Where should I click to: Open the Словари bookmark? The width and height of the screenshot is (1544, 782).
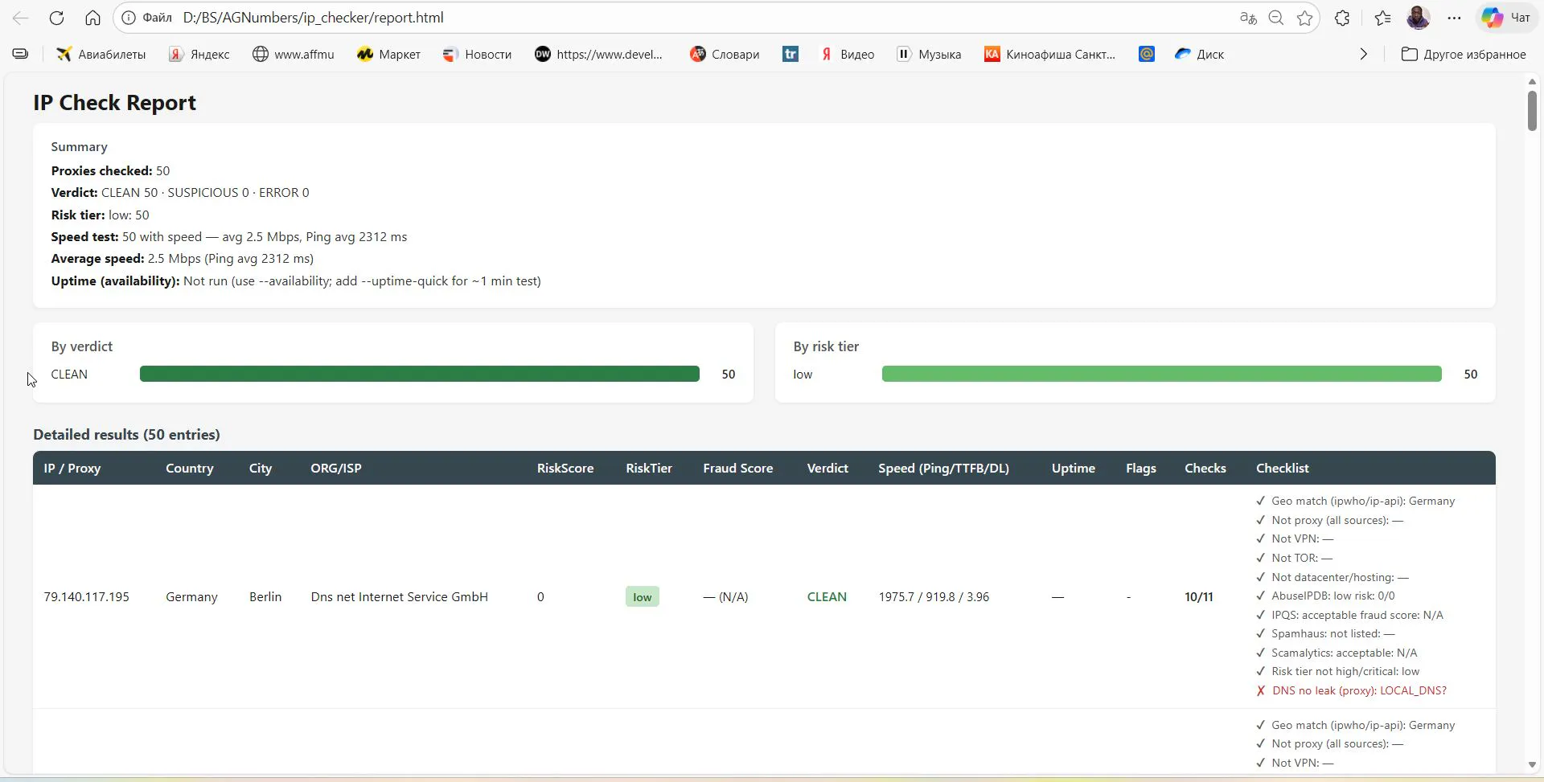(x=725, y=54)
